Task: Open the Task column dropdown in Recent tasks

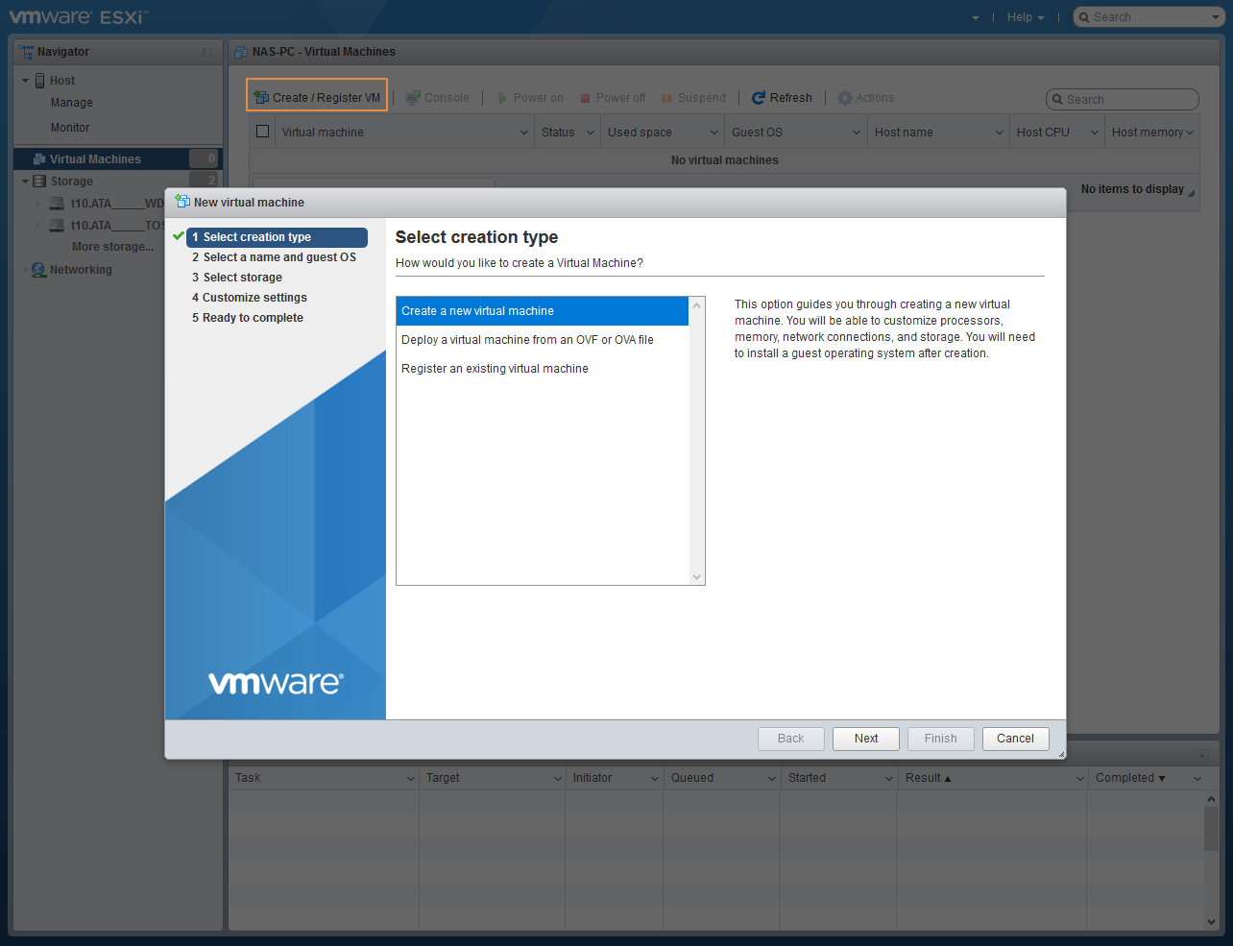Action: 411,779
